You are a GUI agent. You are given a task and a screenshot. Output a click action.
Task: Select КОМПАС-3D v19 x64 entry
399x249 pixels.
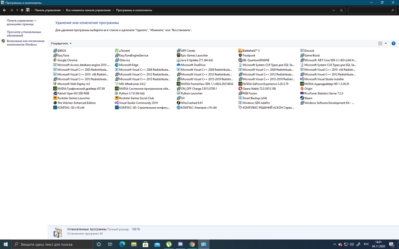point(69,108)
